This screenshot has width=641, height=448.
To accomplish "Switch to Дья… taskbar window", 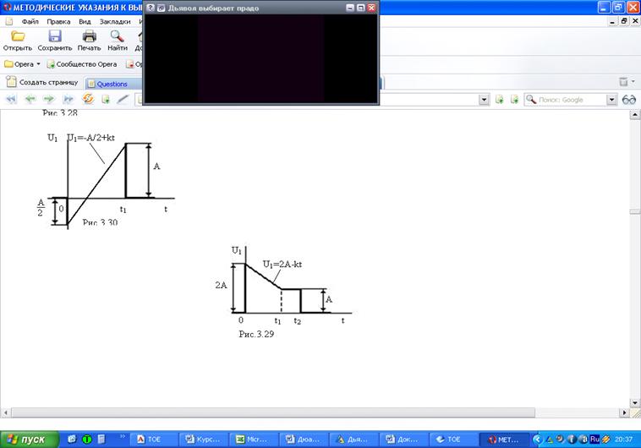I will pos(353,440).
